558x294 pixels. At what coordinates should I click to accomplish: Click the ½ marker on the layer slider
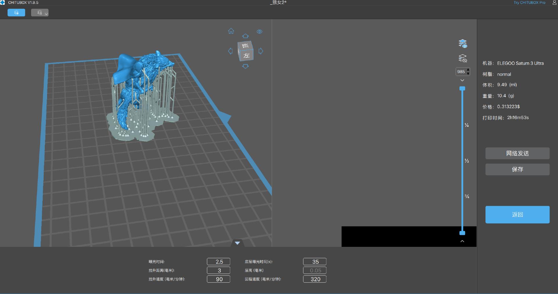coord(466,161)
